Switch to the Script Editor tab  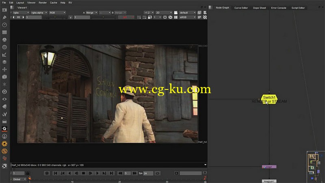[298, 8]
